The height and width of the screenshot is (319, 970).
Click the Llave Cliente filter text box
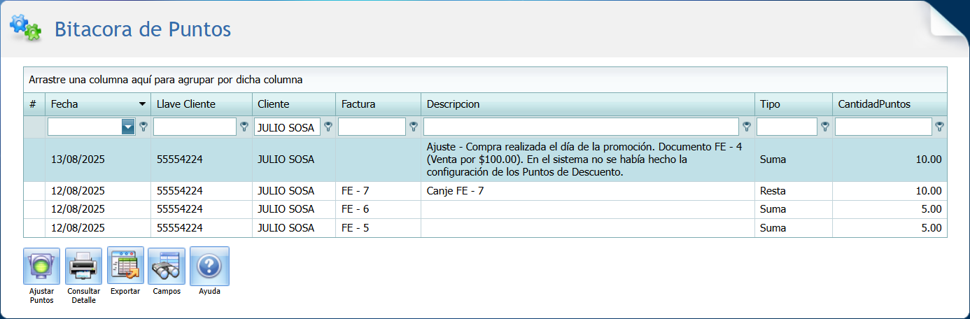tap(195, 127)
